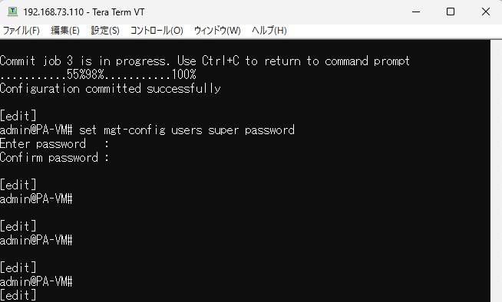Open the コントロール(O) menu
This screenshot has width=502, height=302.
click(157, 31)
